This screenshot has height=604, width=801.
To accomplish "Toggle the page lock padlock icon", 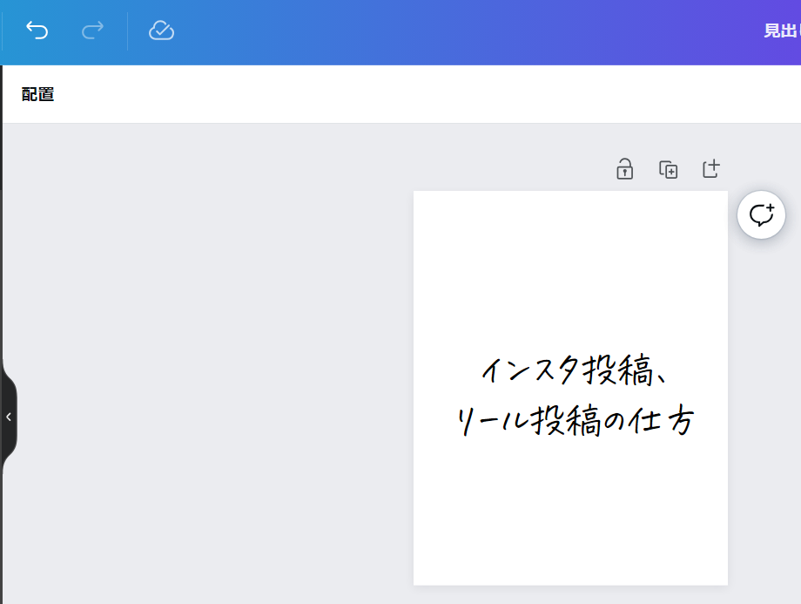I will (624, 169).
